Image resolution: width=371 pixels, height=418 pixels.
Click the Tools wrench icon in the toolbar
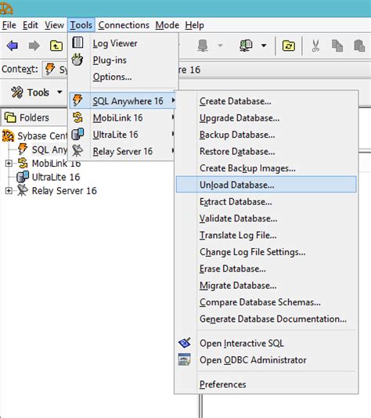point(17,92)
